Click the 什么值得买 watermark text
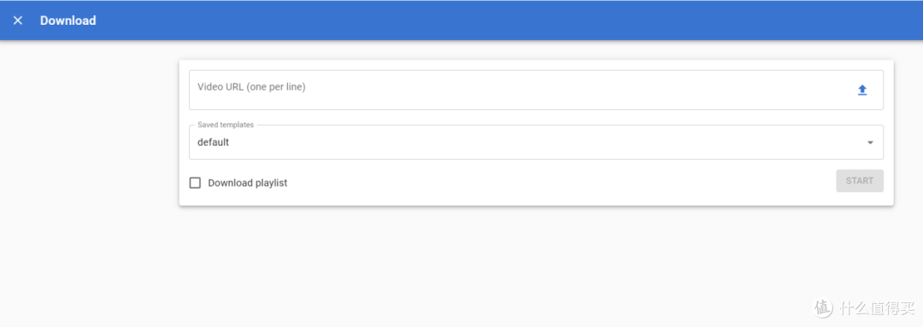923x327 pixels. pyautogui.click(x=877, y=307)
